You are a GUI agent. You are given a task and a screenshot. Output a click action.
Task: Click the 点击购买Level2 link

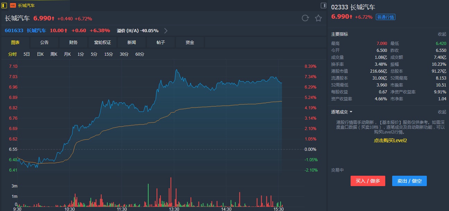coord(390,140)
